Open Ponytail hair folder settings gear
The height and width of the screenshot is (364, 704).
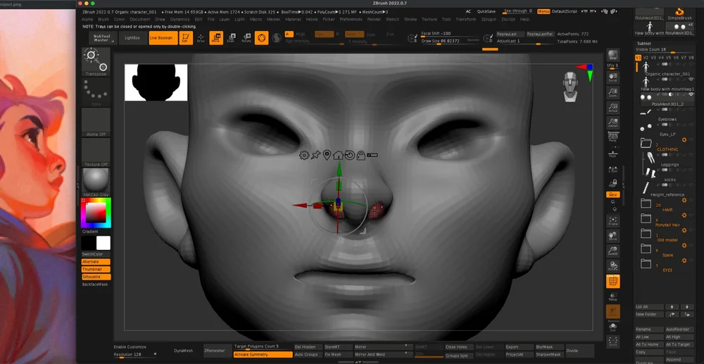[684, 215]
